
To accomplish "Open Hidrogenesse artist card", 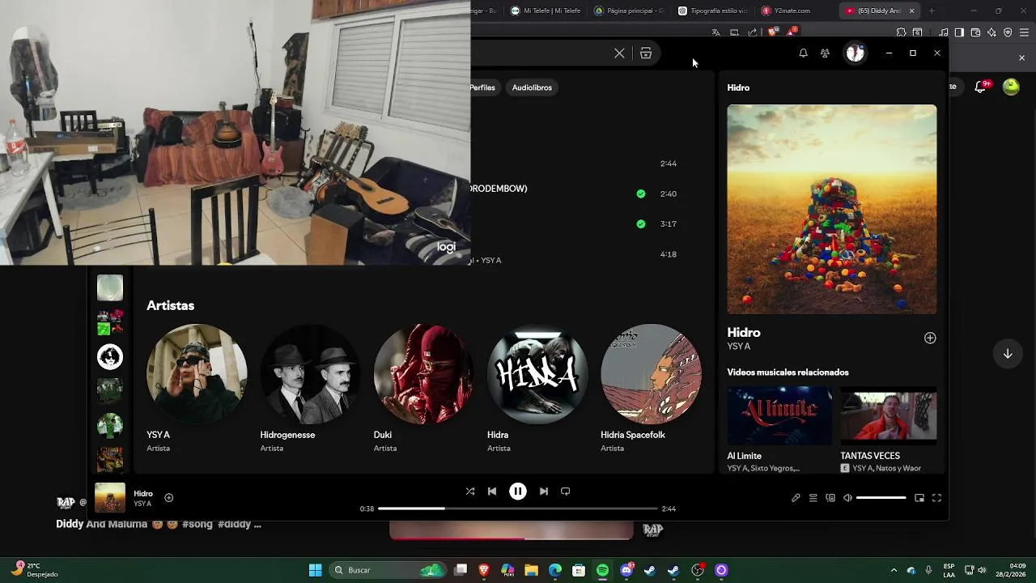I will 310,389.
